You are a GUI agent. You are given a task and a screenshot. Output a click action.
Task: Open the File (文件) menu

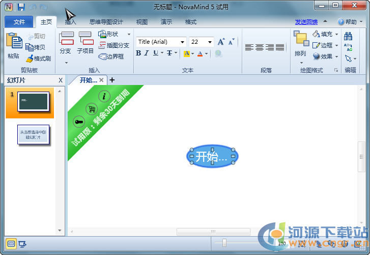point(19,22)
